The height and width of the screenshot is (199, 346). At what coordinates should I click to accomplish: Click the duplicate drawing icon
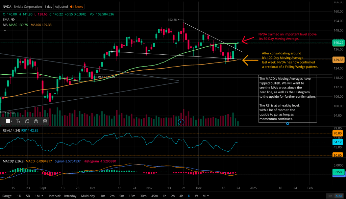27,121
